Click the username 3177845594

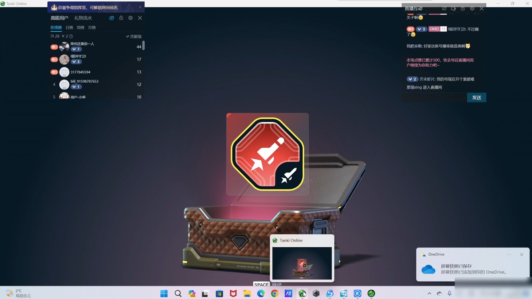[80, 72]
